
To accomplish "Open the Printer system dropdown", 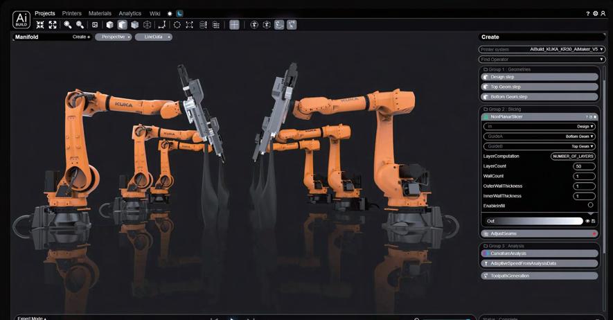I will pos(542,50).
